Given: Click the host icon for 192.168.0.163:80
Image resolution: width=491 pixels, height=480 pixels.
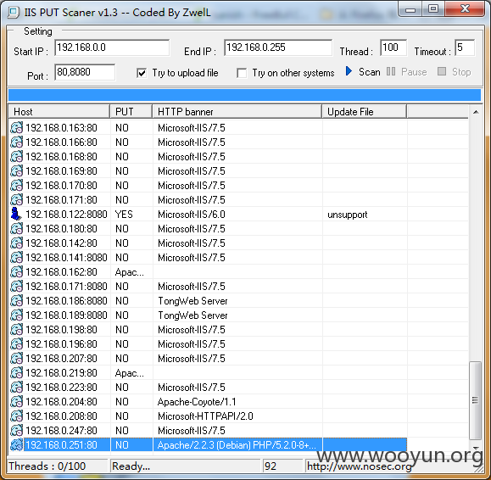Looking at the screenshot, I should pyautogui.click(x=16, y=128).
